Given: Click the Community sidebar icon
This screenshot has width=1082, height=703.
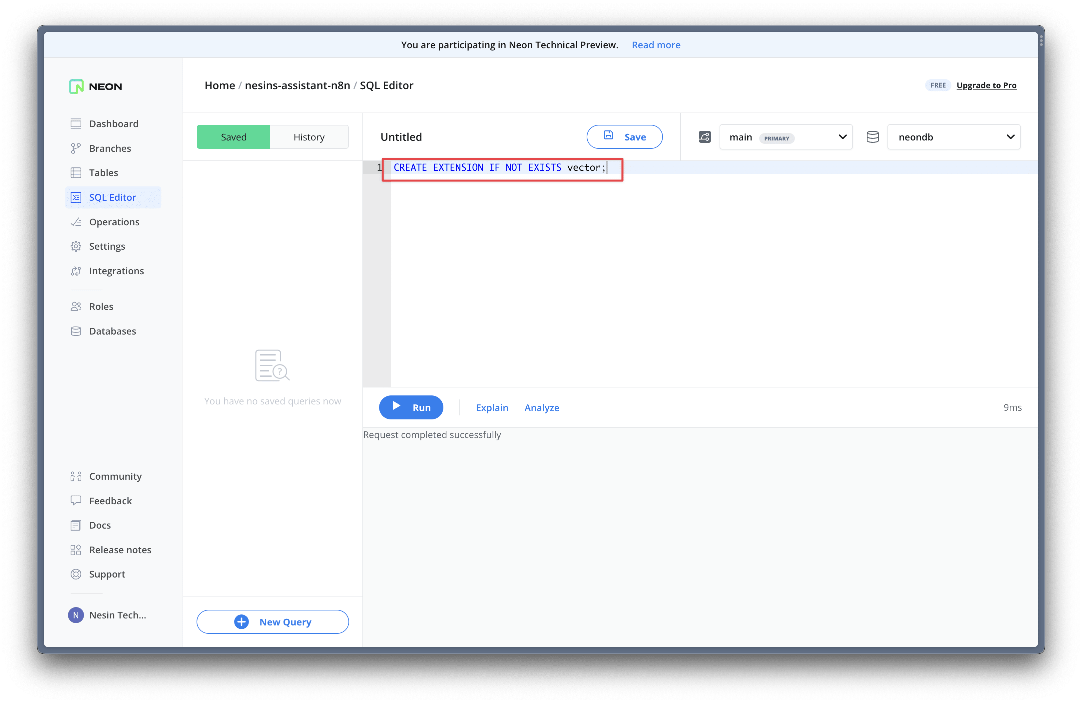Looking at the screenshot, I should [x=76, y=476].
